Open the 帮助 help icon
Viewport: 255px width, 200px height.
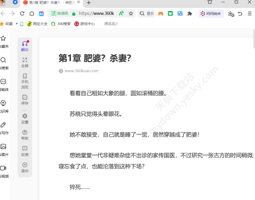25,135
